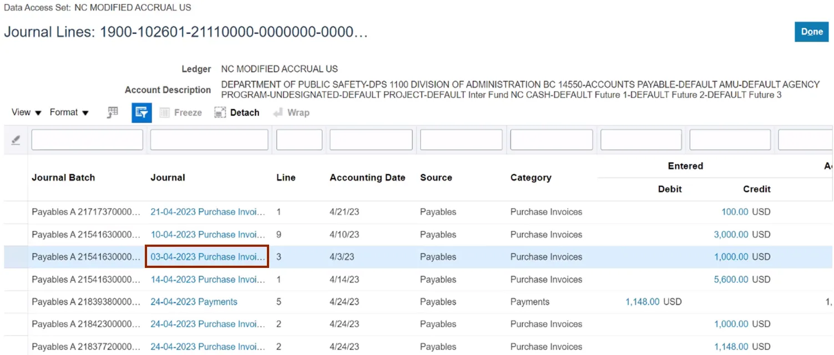This screenshot has width=834, height=355.
Task: Toggle the Query By Example filter icon
Action: [141, 113]
